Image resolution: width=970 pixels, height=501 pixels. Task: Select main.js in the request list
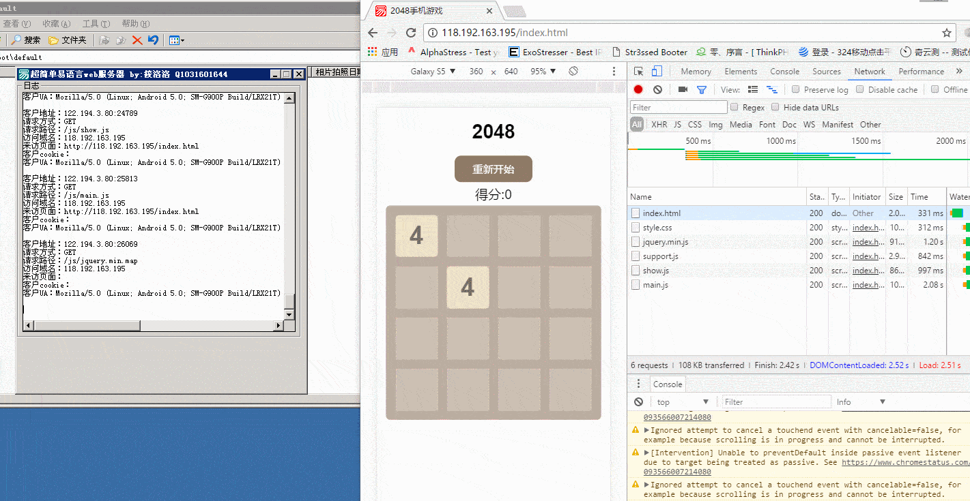[x=655, y=285]
